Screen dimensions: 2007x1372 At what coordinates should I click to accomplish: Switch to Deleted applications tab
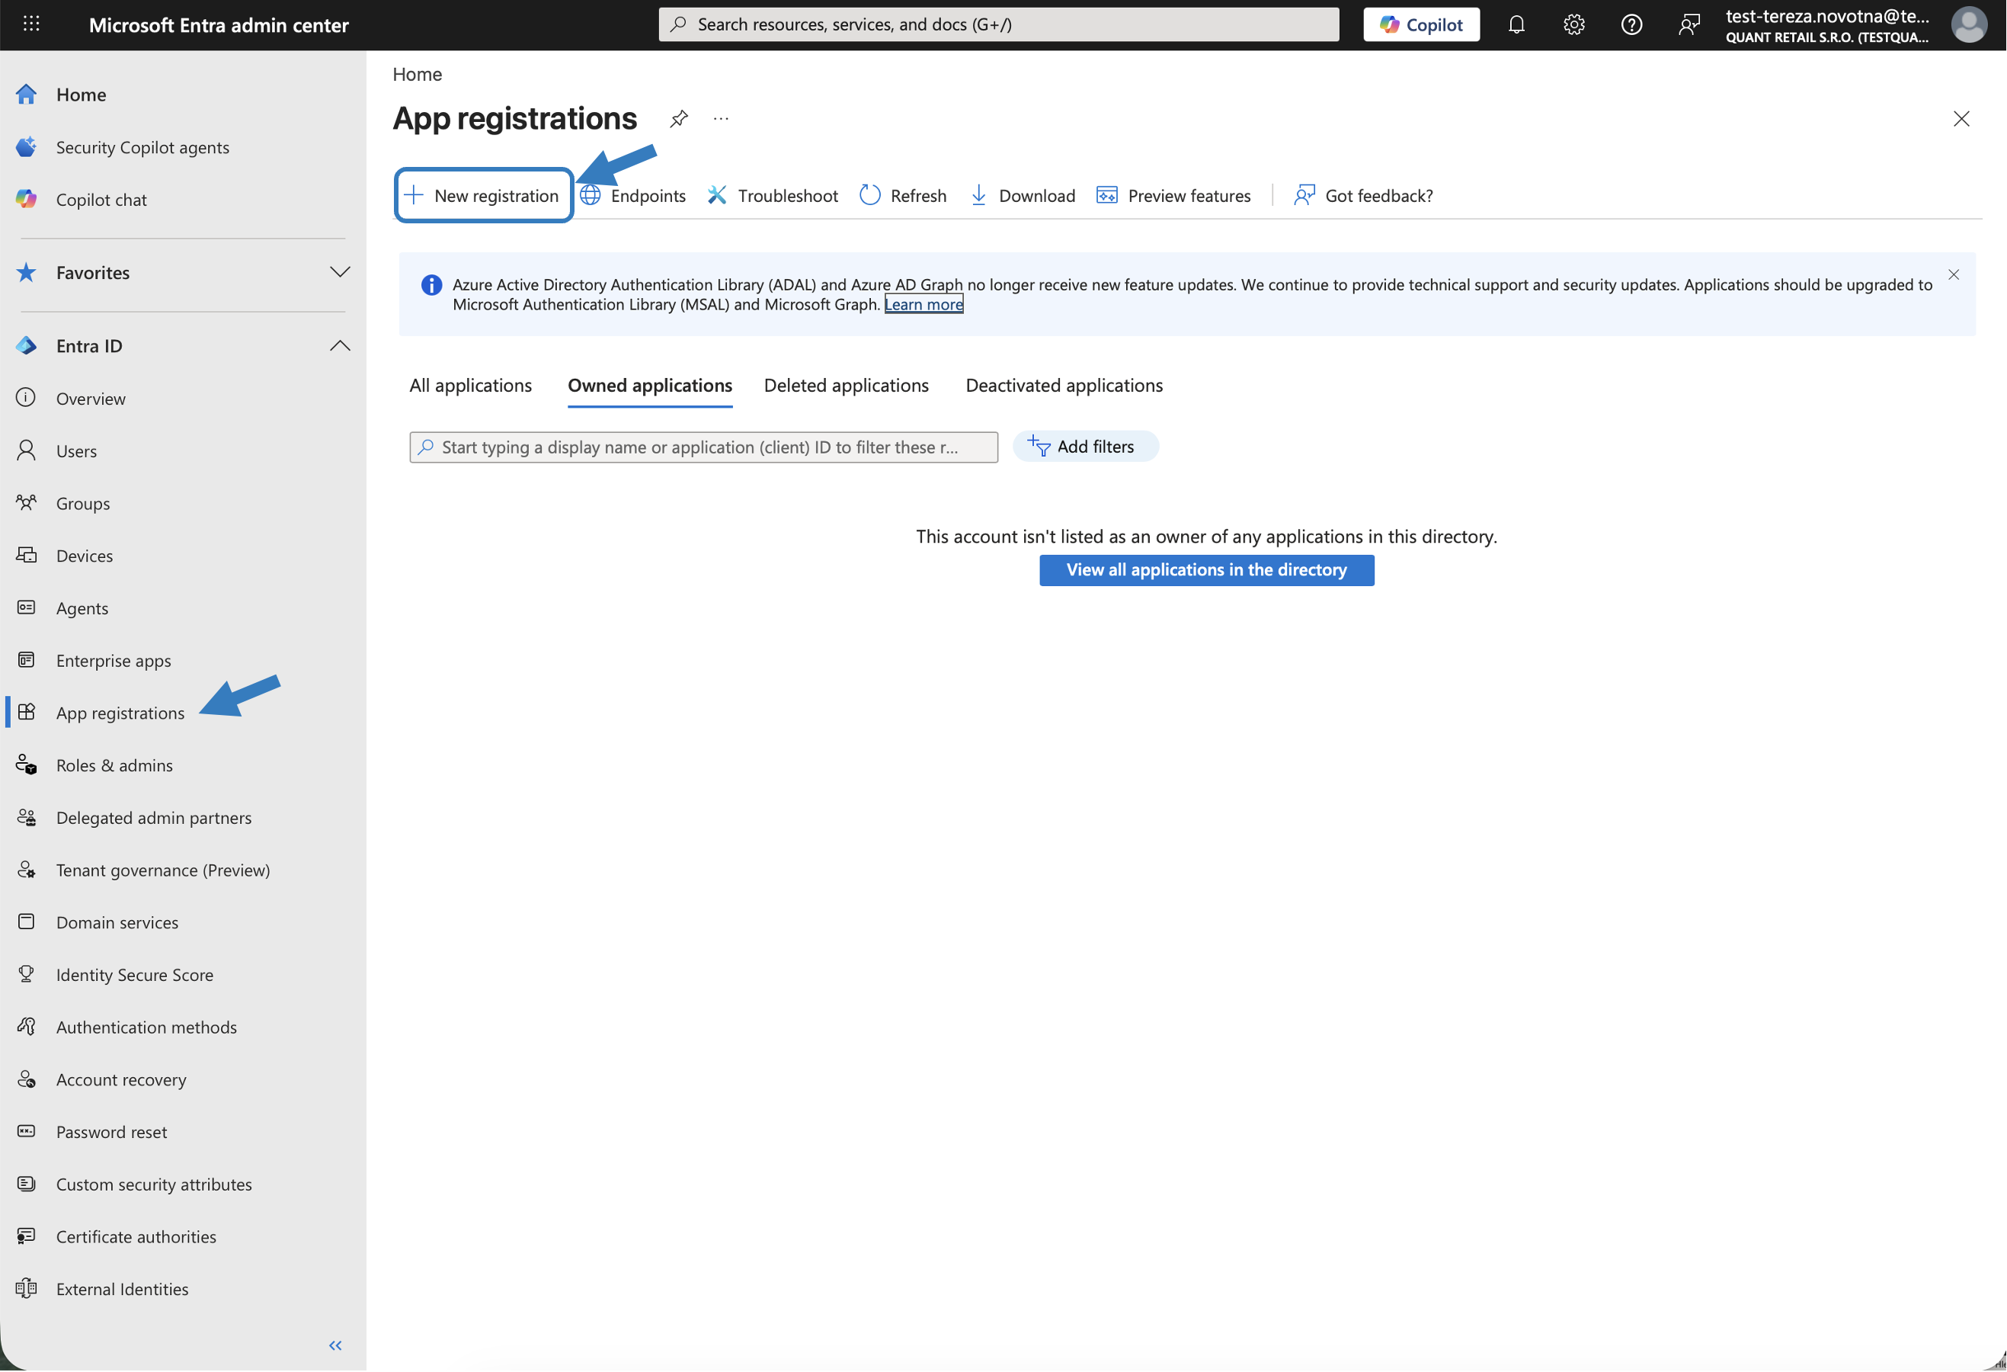click(x=847, y=386)
